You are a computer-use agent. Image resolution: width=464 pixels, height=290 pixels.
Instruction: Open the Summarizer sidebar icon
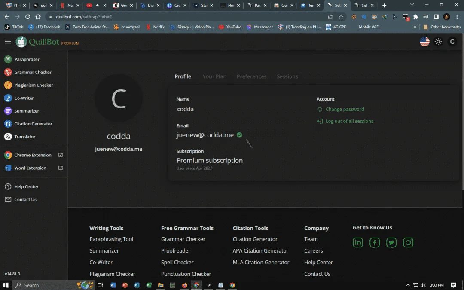(x=8, y=111)
